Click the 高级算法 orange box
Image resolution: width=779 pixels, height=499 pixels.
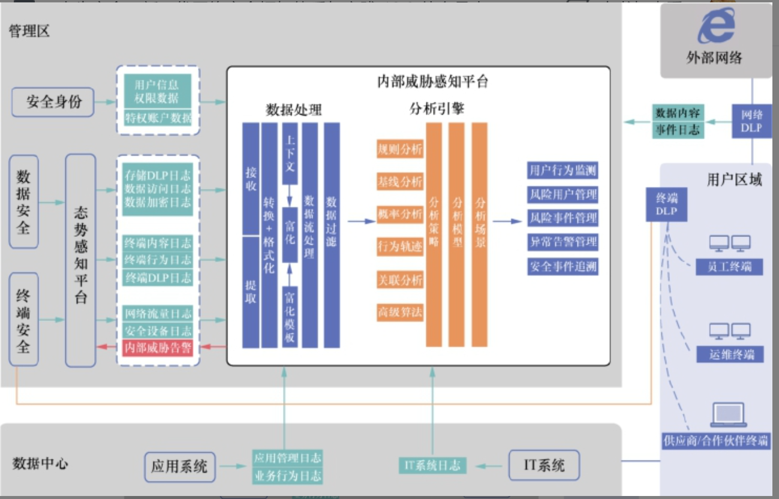[x=400, y=312]
